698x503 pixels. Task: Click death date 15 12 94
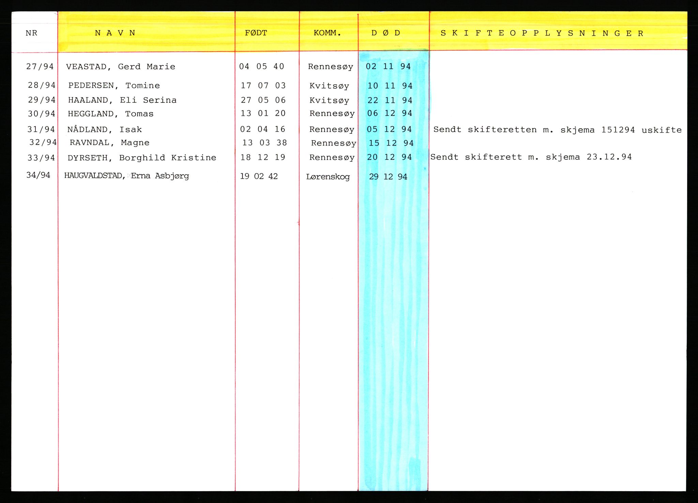pos(391,143)
